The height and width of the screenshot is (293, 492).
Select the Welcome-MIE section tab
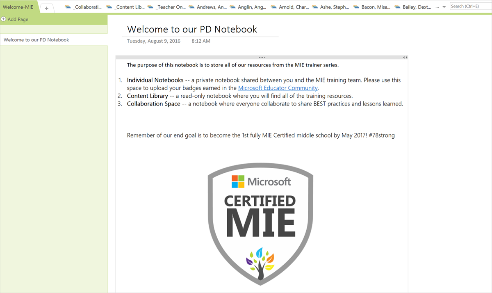click(x=18, y=7)
